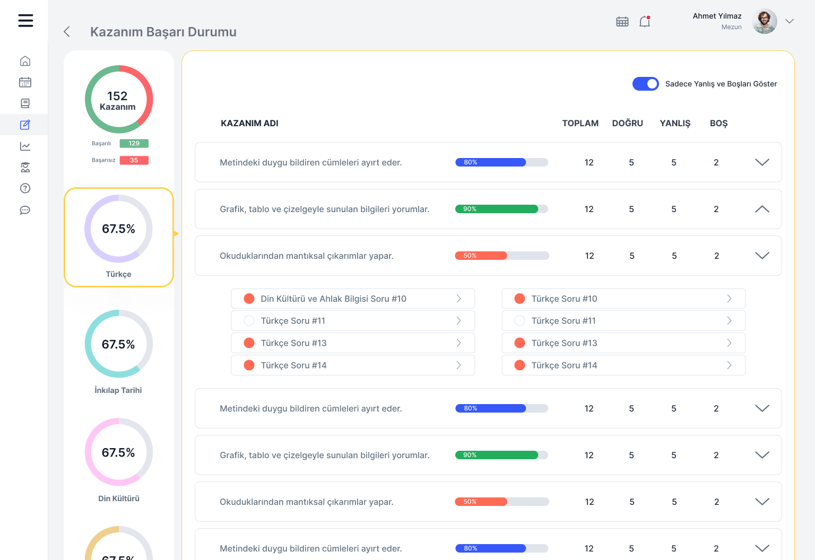Open the calendar icon in sidebar
The image size is (815, 560).
25,82
